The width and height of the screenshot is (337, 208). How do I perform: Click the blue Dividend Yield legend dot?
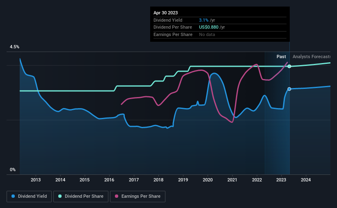pyautogui.click(x=13, y=196)
